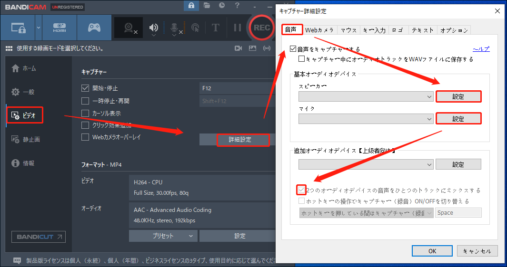Toggle hotkey capture ON/OFF checkbox

pos(301,201)
